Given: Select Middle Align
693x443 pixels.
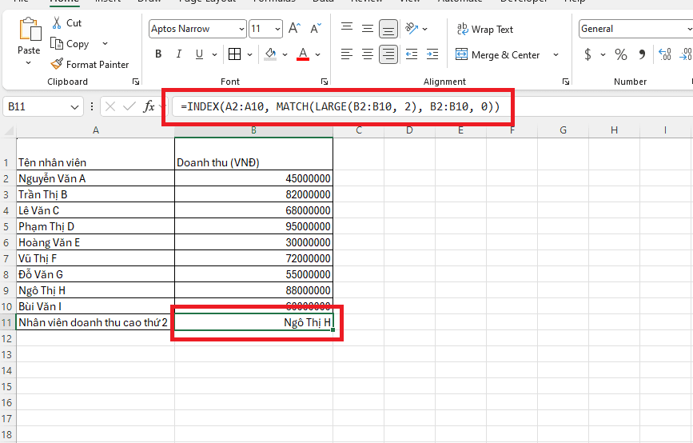Looking at the screenshot, I should (x=367, y=28).
